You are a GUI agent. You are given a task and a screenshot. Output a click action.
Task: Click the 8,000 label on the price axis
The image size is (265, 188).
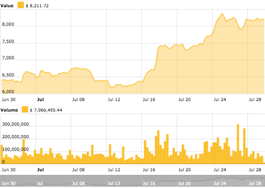coord(9,25)
